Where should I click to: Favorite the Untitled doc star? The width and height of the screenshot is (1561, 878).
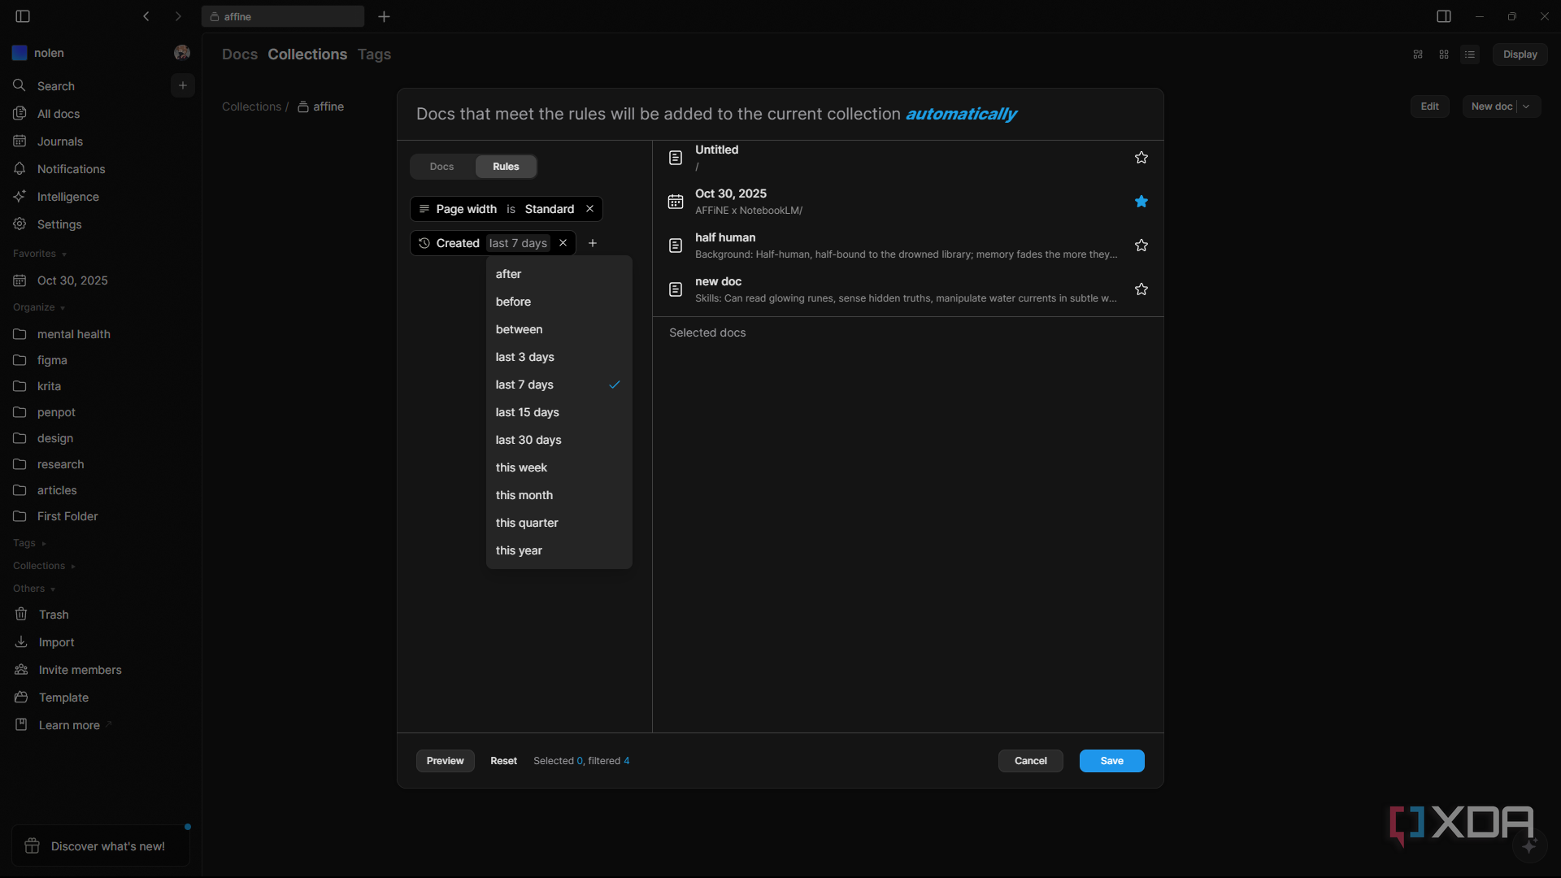coord(1141,158)
